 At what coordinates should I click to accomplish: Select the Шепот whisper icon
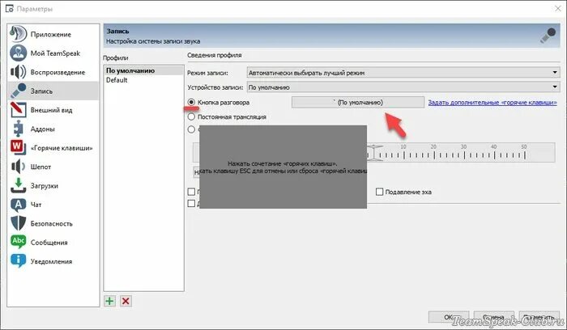pyautogui.click(x=18, y=167)
